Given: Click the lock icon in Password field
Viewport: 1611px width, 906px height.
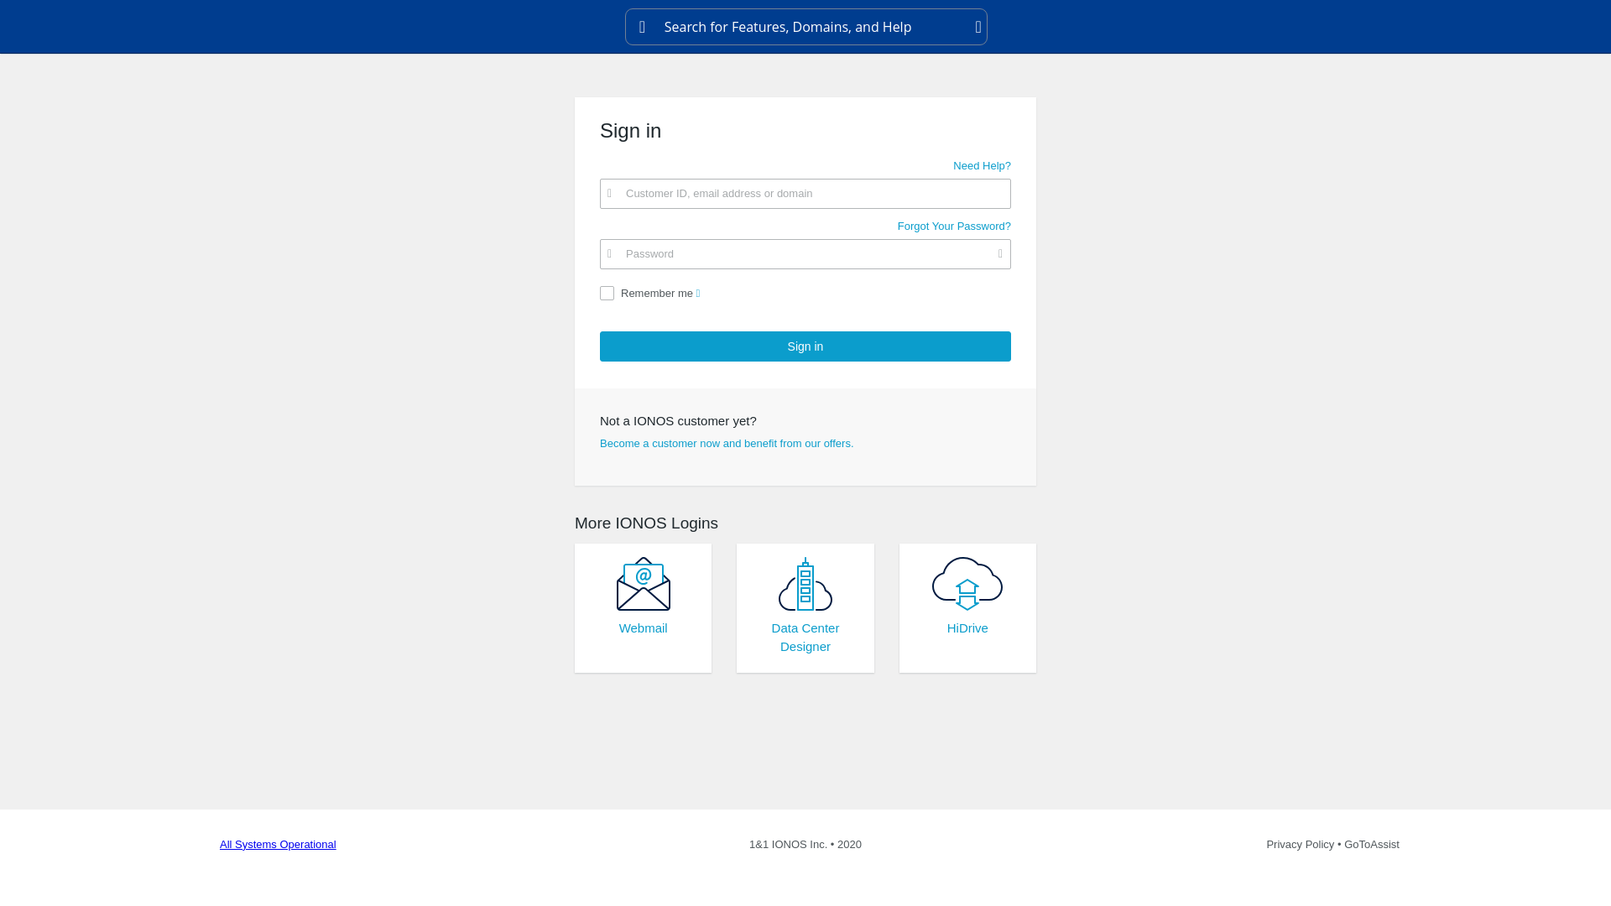Looking at the screenshot, I should 610,254.
